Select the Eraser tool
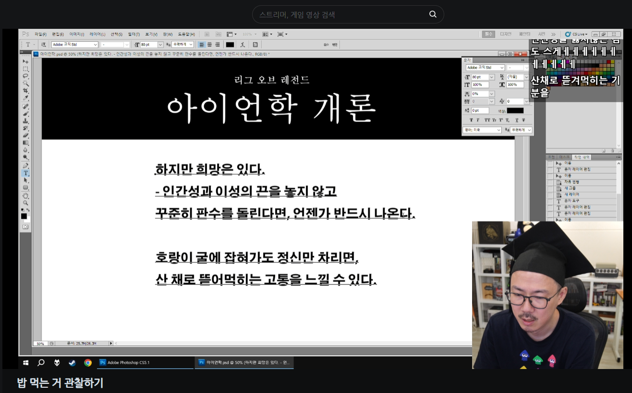632x393 pixels. 25,135
